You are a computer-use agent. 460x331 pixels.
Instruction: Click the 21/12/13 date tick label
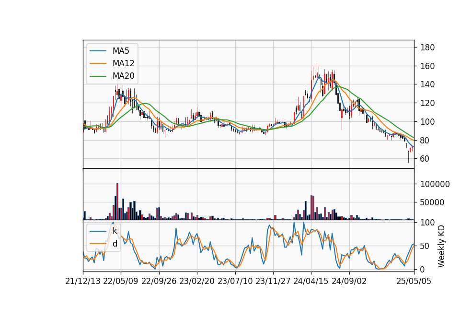coord(83,281)
